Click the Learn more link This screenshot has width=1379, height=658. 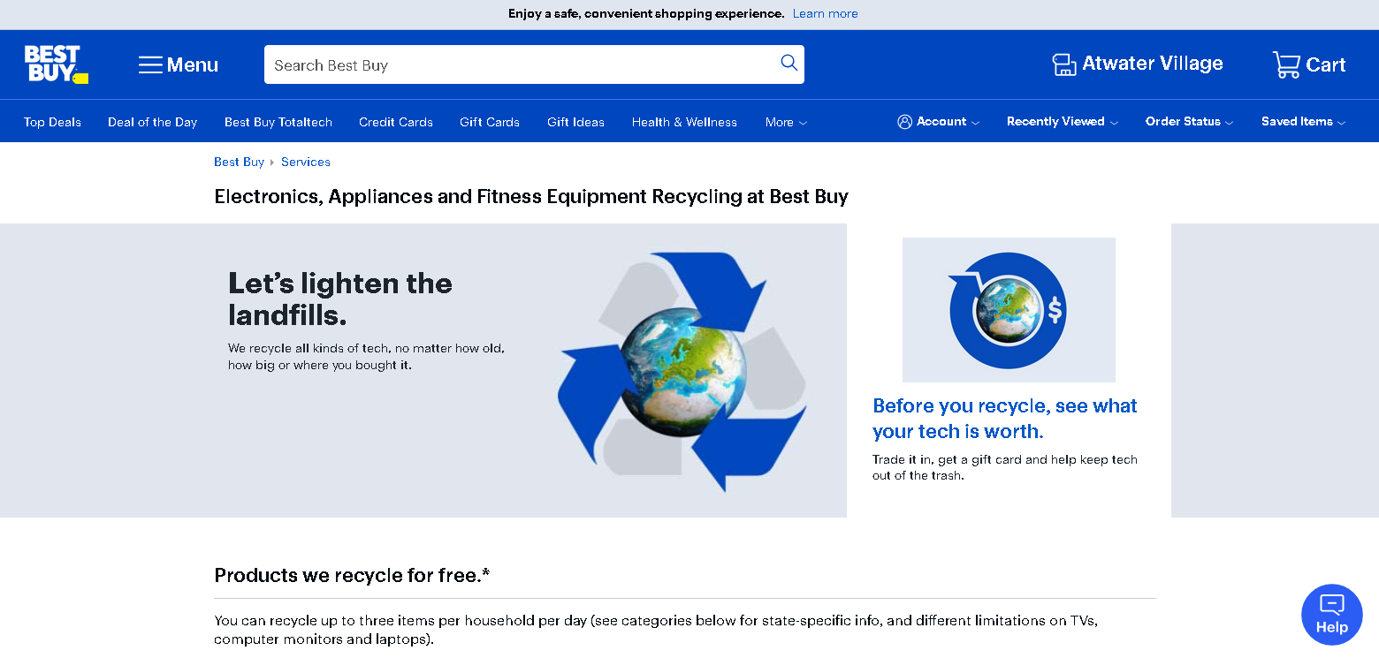pyautogui.click(x=825, y=14)
